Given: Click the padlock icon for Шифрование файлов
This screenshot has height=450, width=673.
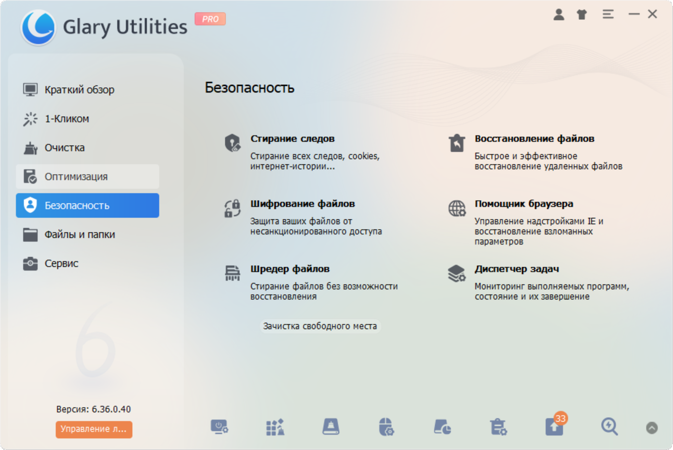Looking at the screenshot, I should [x=233, y=208].
